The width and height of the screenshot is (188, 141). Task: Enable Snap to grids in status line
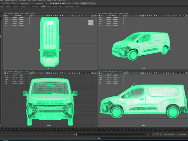coord(5,4)
